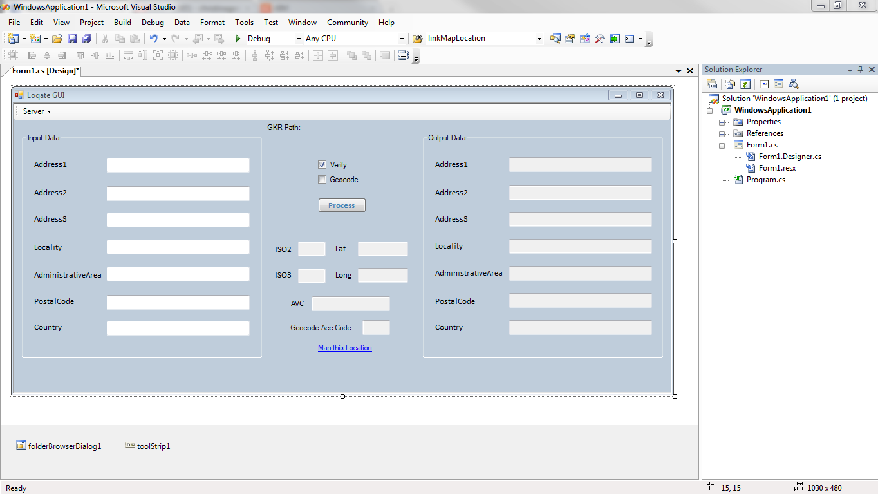Image resolution: width=878 pixels, height=494 pixels.
Task: Open the Build menu
Action: pos(122,23)
